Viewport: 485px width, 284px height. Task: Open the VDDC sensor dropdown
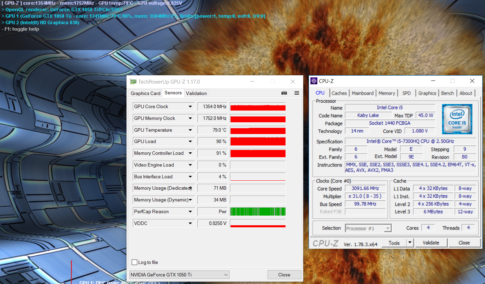pyautogui.click(x=190, y=224)
